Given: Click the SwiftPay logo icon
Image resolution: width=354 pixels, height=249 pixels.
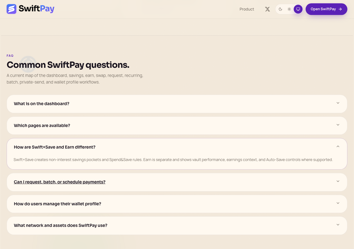Looking at the screenshot, I should pyautogui.click(x=12, y=9).
